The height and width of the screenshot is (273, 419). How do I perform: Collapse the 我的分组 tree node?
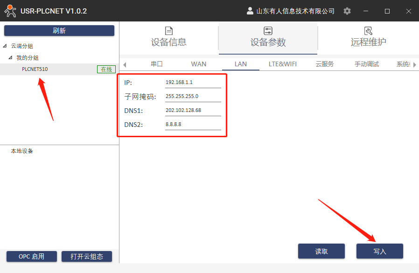(11, 58)
